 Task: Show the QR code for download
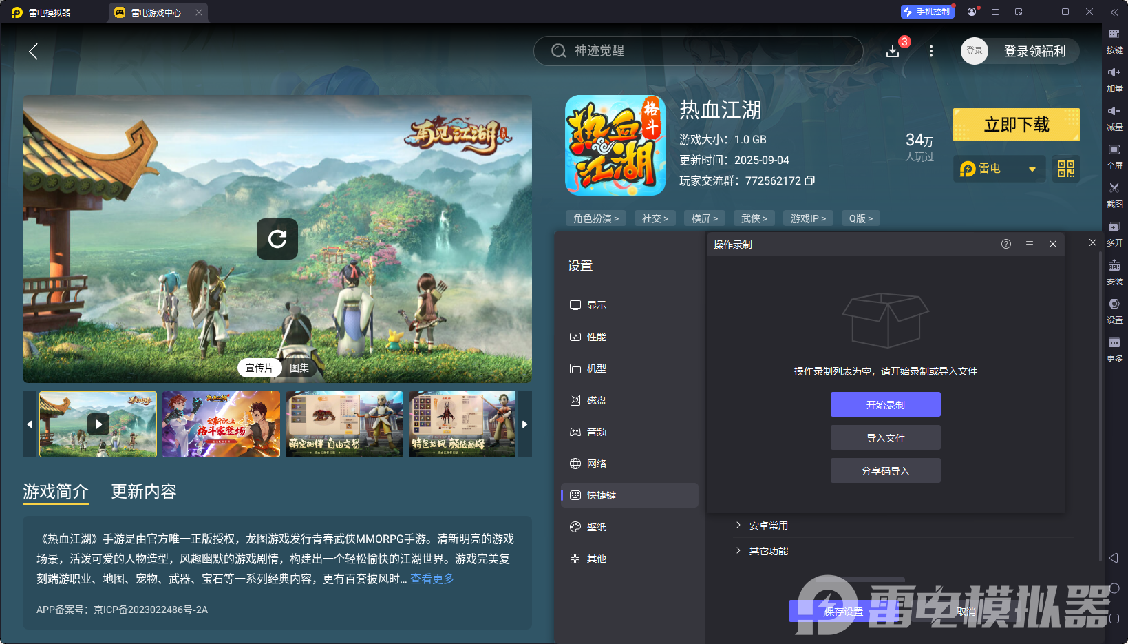tap(1066, 169)
